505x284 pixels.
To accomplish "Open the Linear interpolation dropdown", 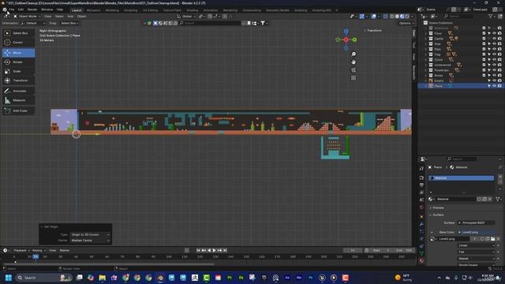I will tap(476, 245).
